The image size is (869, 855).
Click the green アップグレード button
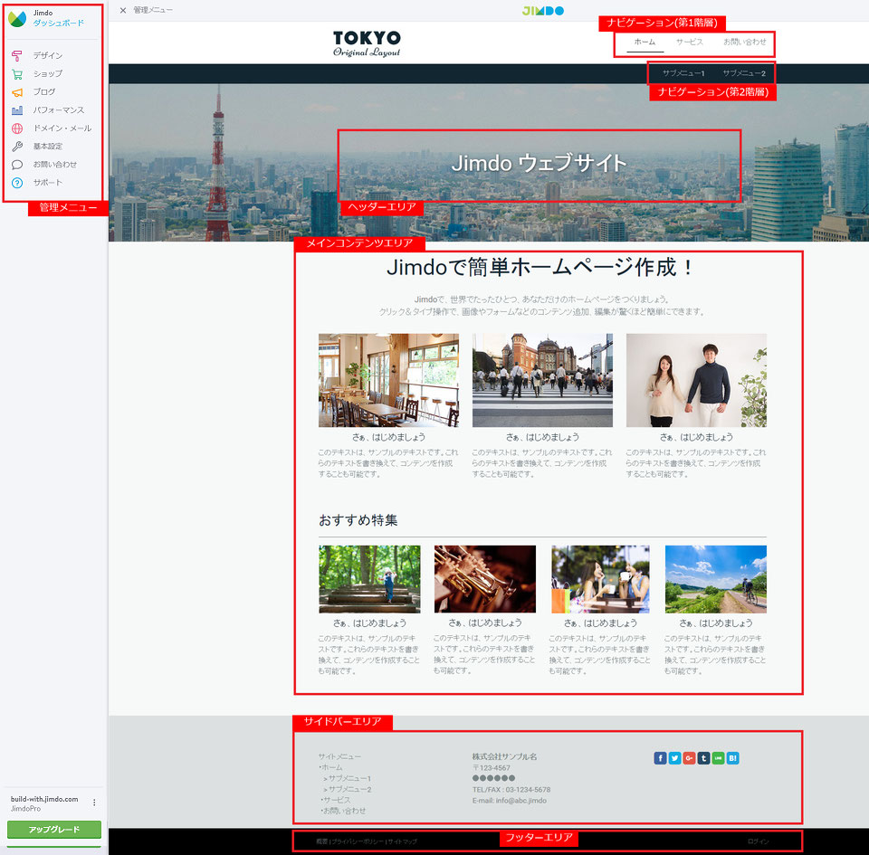[x=54, y=829]
